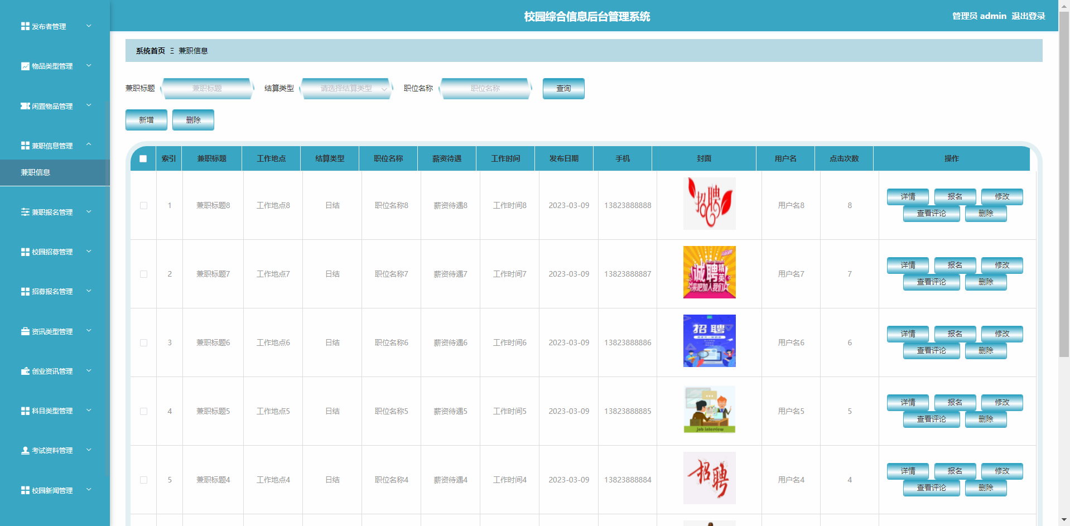Select the checkbox for row 兼职标题6
Image resolution: width=1070 pixels, height=526 pixels.
pyautogui.click(x=143, y=342)
